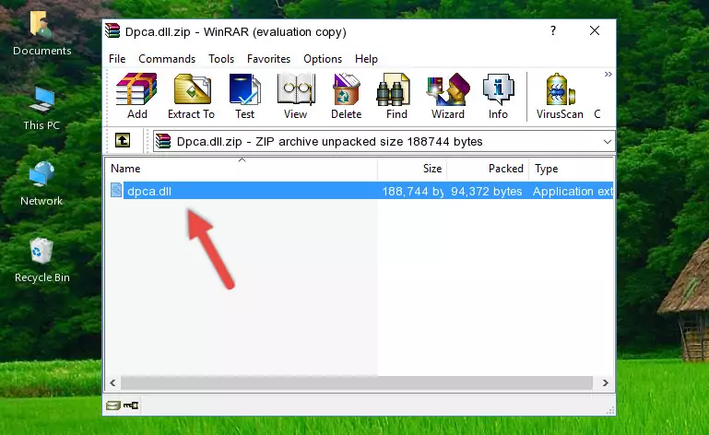This screenshot has width=709, height=435.
Task: Click the horizontal scrollbar left arrow
Action: coord(113,383)
